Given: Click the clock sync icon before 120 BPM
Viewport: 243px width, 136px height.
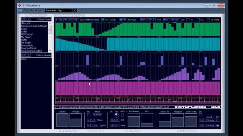Looking at the screenshot, I should (57, 20).
